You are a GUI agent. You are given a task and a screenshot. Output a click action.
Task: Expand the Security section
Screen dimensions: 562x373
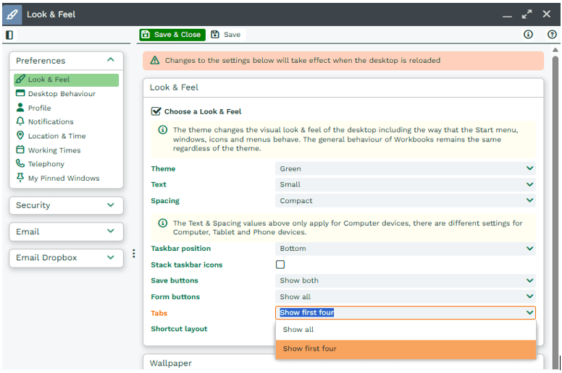click(x=65, y=205)
